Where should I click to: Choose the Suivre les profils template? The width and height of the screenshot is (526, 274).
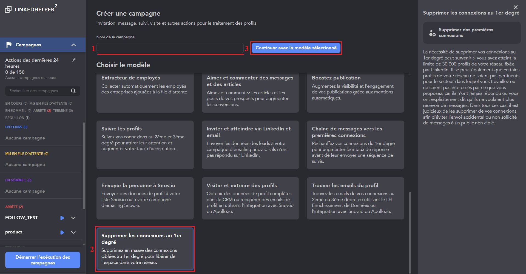145,145
